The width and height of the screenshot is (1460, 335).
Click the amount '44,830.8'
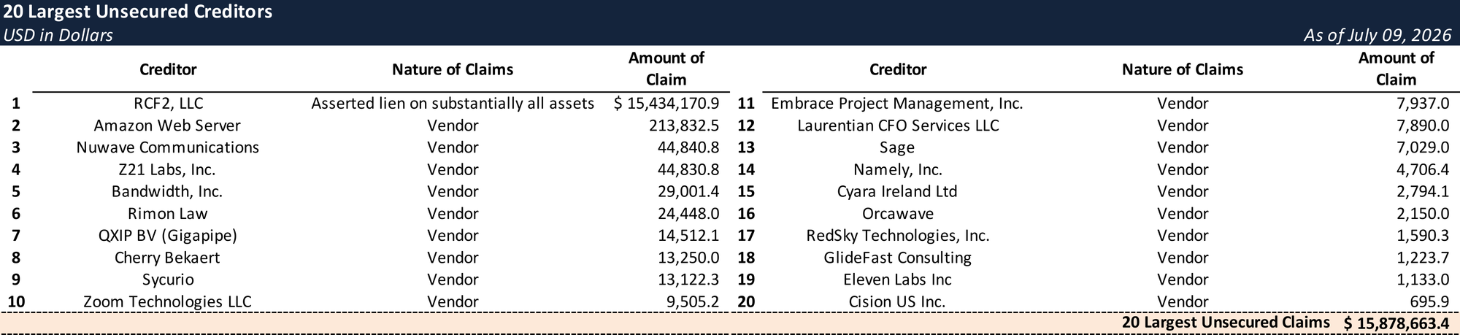click(688, 169)
